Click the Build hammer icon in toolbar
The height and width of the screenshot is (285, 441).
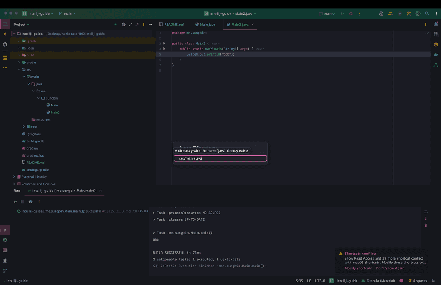409,13
